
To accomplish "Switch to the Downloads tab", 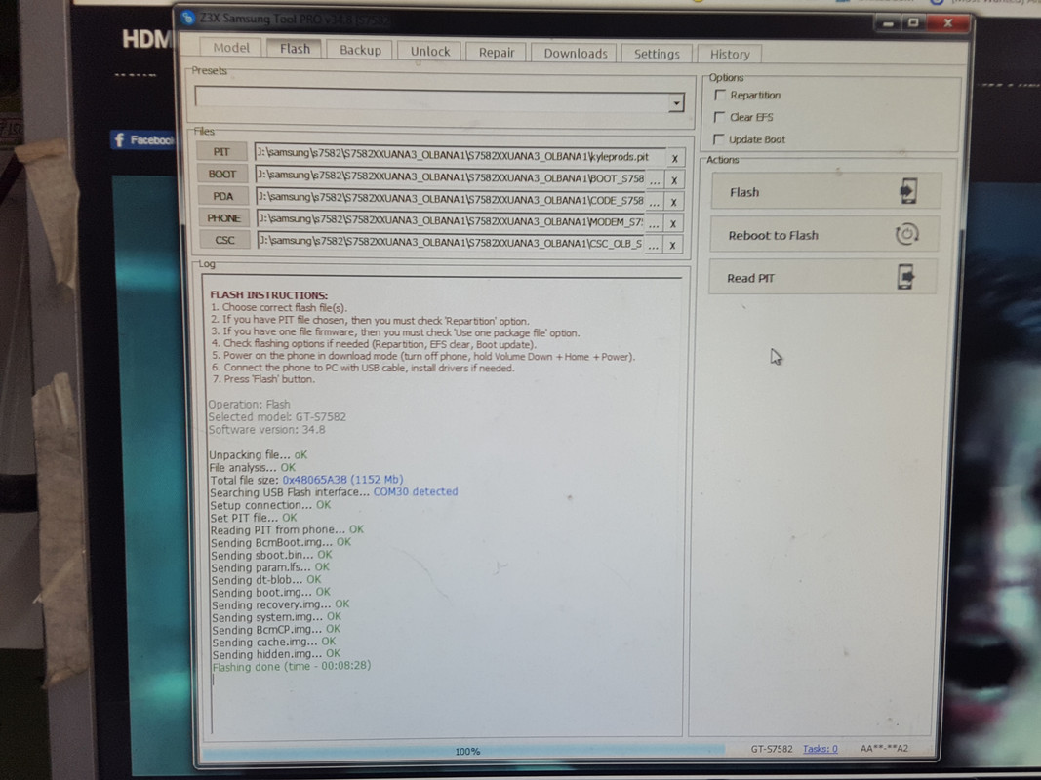I will 575,53.
